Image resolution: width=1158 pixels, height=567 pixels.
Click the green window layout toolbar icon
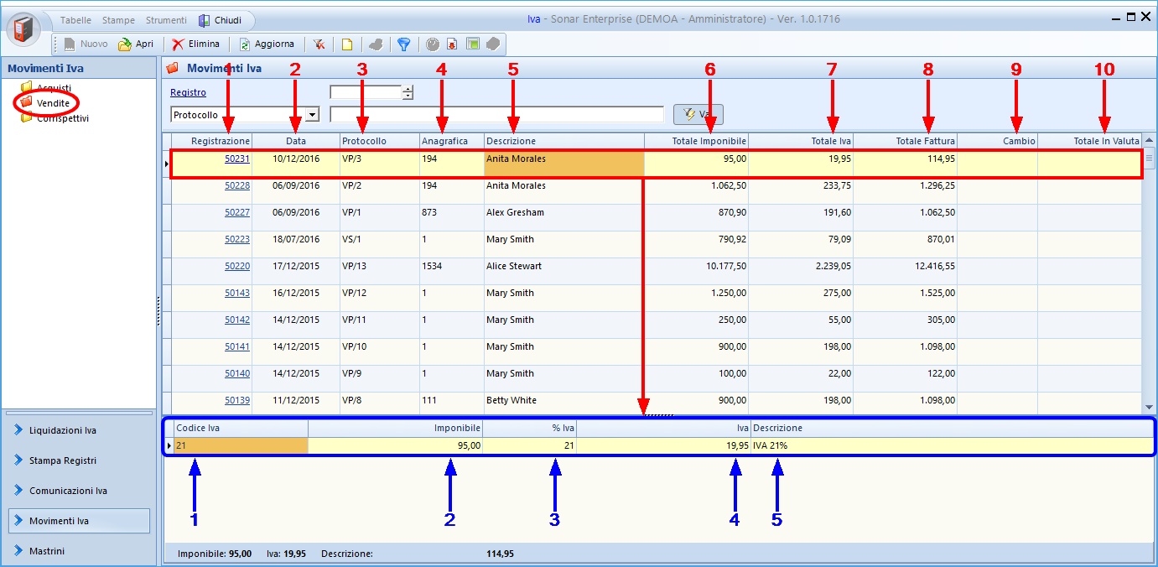pos(473,44)
